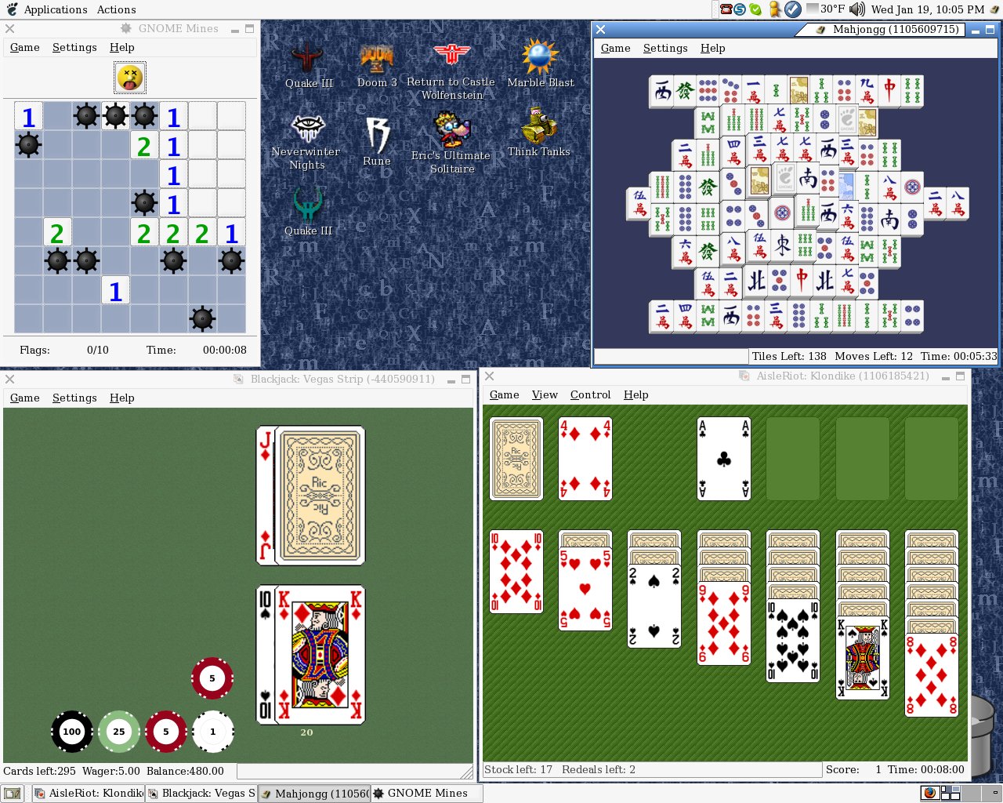1003x803 pixels.
Task: Click the blue checkmark tray icon
Action: 792,9
